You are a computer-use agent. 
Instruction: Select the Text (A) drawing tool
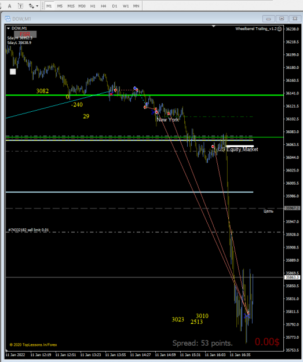[x=9, y=6]
